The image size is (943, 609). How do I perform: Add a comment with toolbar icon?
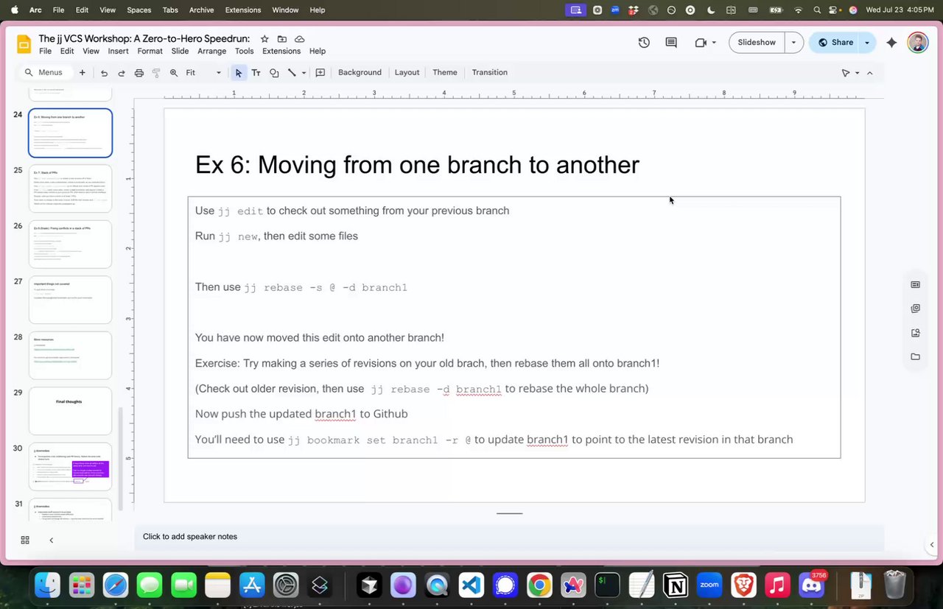pos(320,73)
